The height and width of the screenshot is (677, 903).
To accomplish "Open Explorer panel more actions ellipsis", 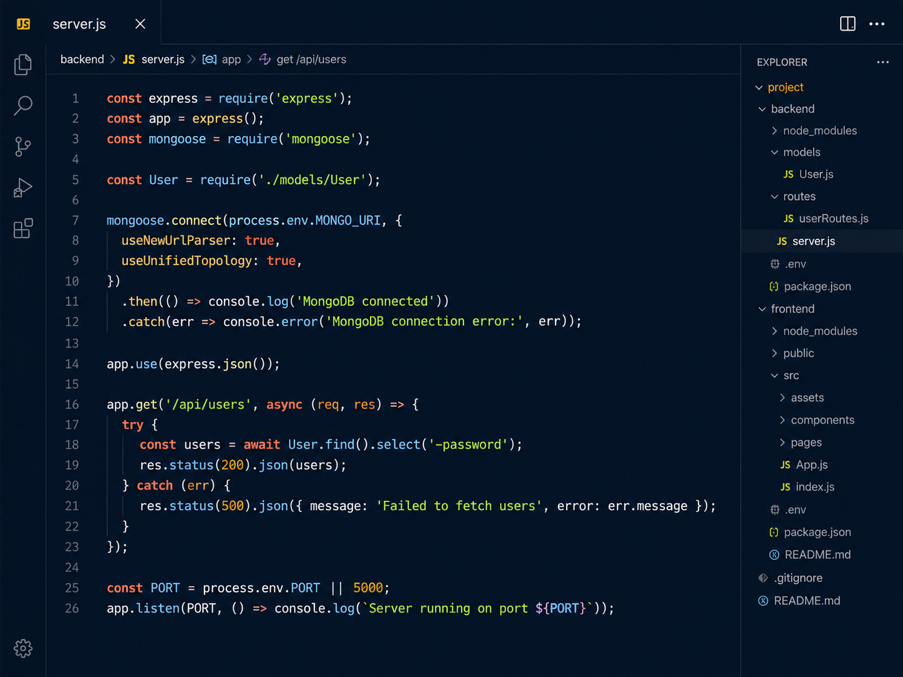I will click(882, 62).
